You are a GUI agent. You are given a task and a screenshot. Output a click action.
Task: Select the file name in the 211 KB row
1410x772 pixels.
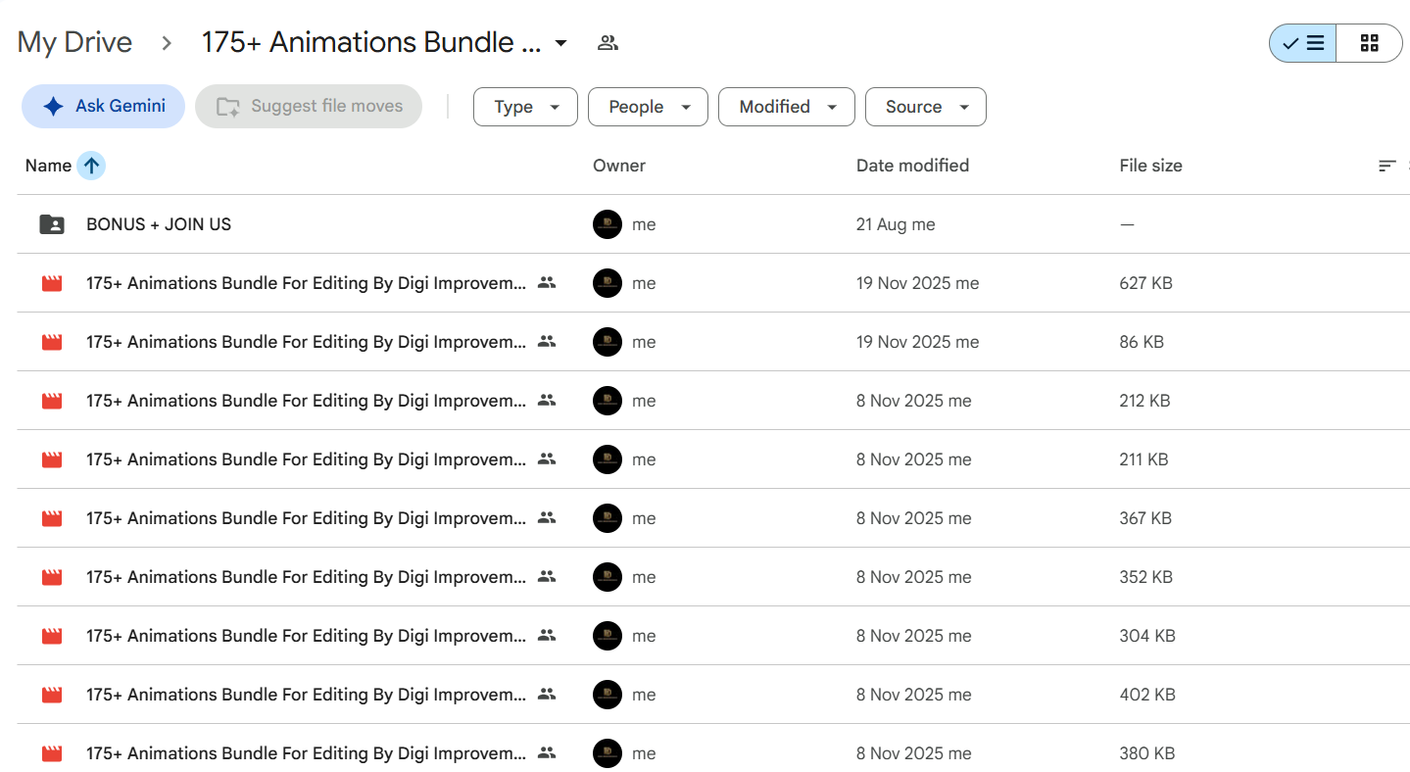(306, 459)
